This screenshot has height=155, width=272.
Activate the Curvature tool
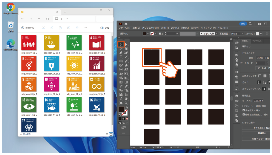[126, 53]
